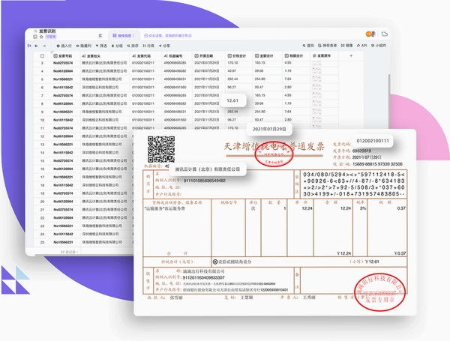Adjust 行高 row height
Screen dimensions: 450x341
[x=148, y=46]
